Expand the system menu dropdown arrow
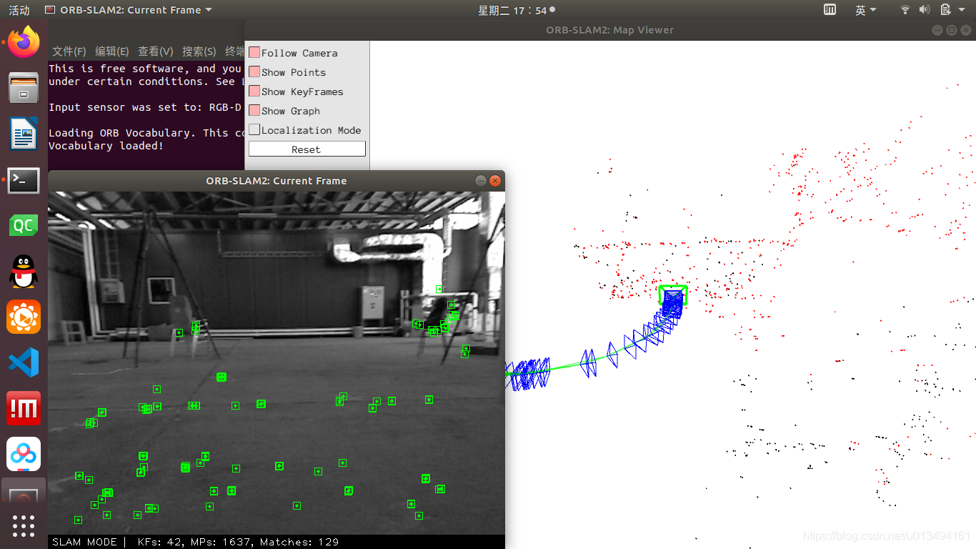The image size is (976, 549). click(962, 10)
